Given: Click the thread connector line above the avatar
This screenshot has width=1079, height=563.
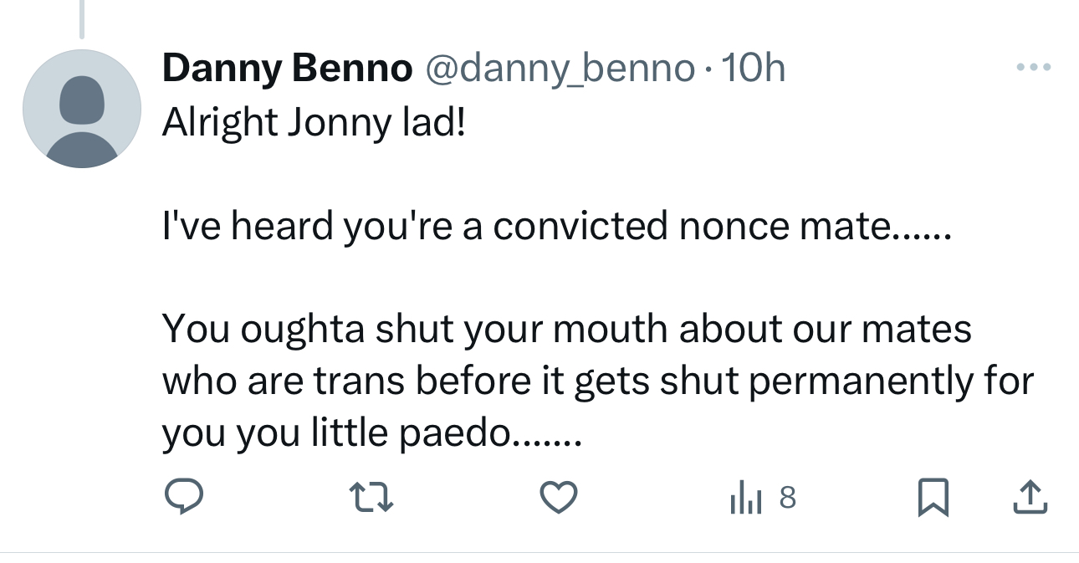Looking at the screenshot, I should pos(81,18).
